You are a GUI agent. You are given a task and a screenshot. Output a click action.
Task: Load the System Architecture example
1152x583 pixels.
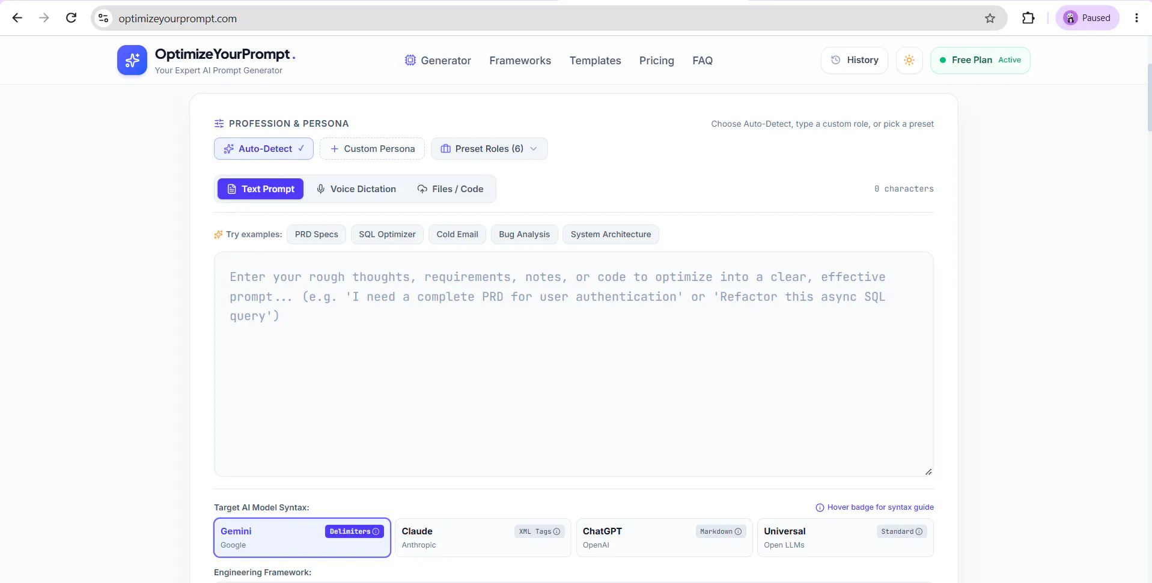[x=611, y=234]
